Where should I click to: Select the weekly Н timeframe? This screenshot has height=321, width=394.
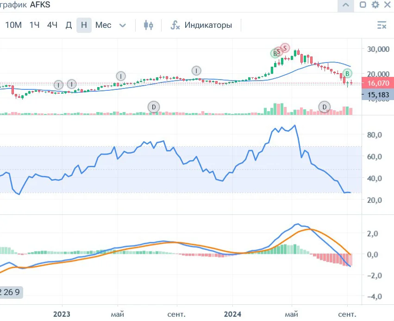84,25
